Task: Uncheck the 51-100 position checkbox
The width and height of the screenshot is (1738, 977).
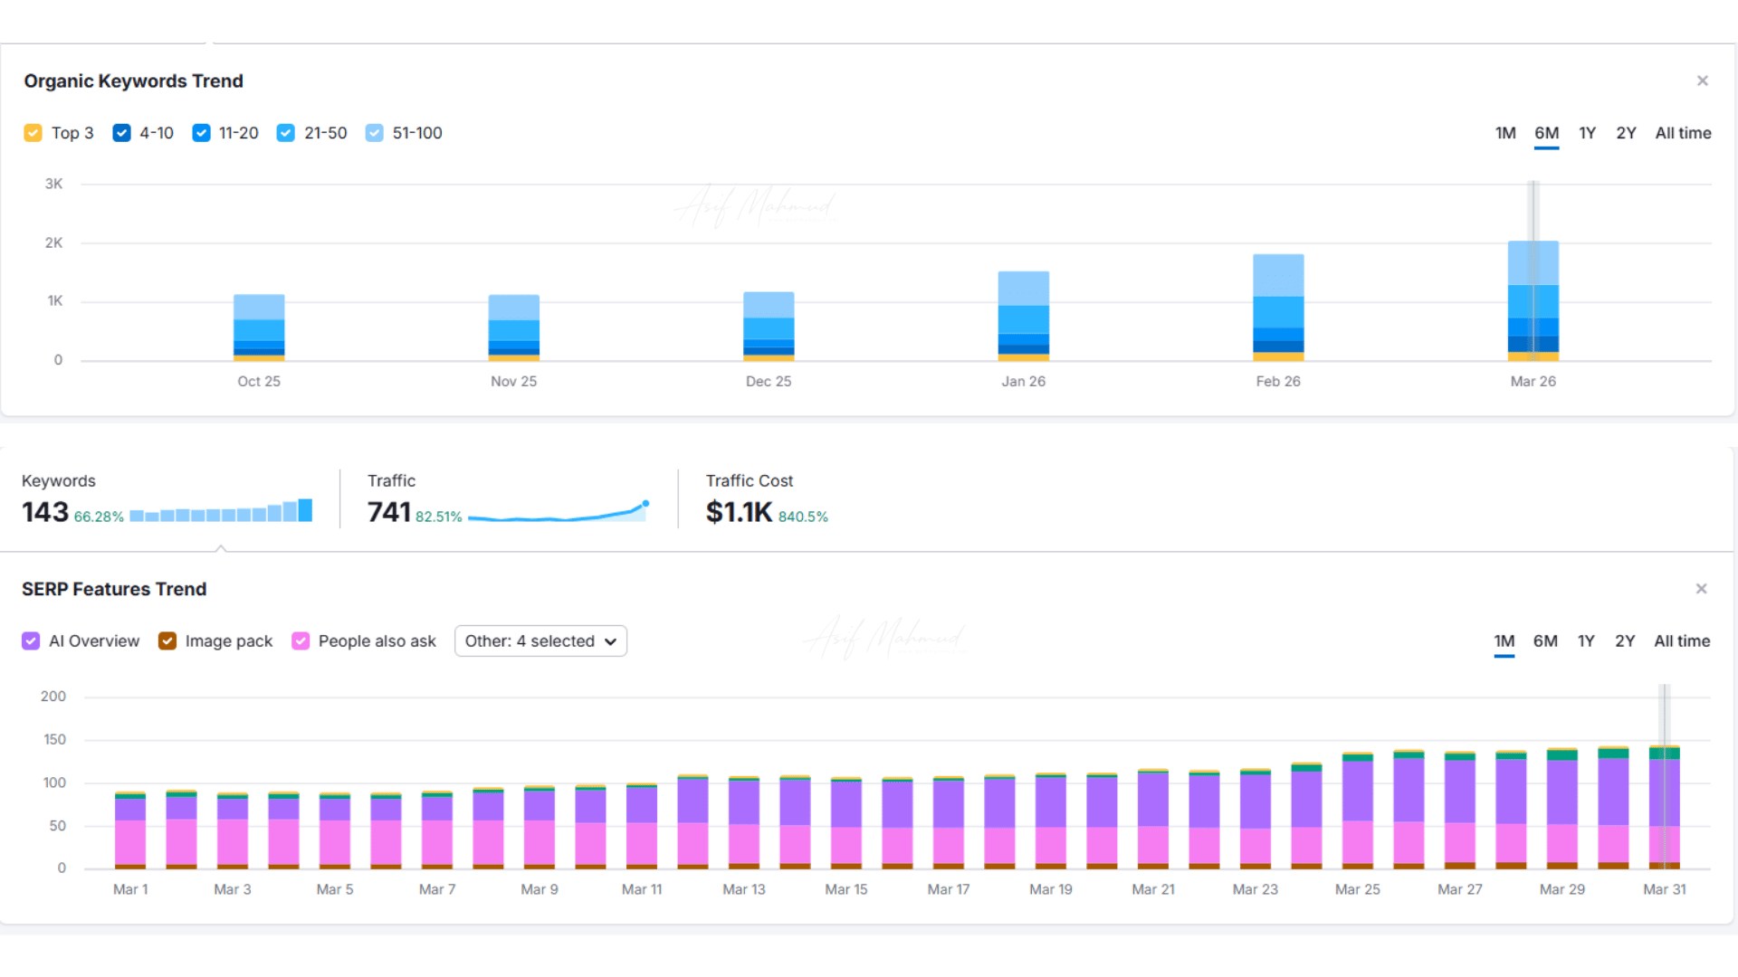Action: [375, 133]
